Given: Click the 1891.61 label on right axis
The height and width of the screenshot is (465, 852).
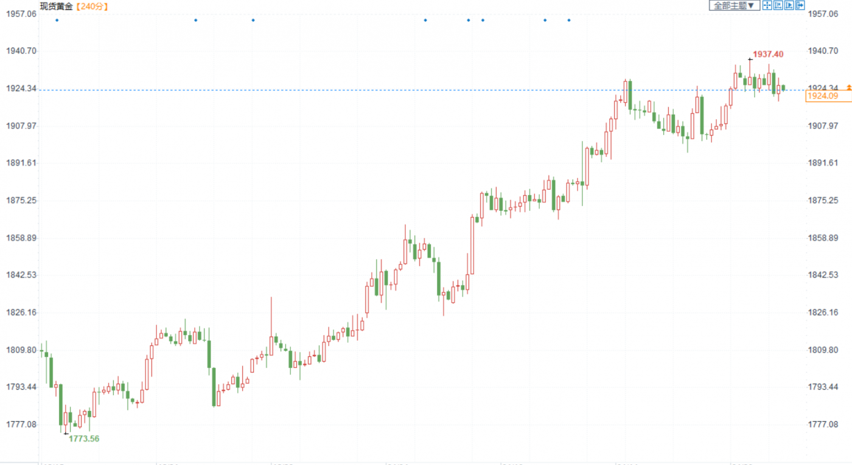Looking at the screenshot, I should (822, 163).
